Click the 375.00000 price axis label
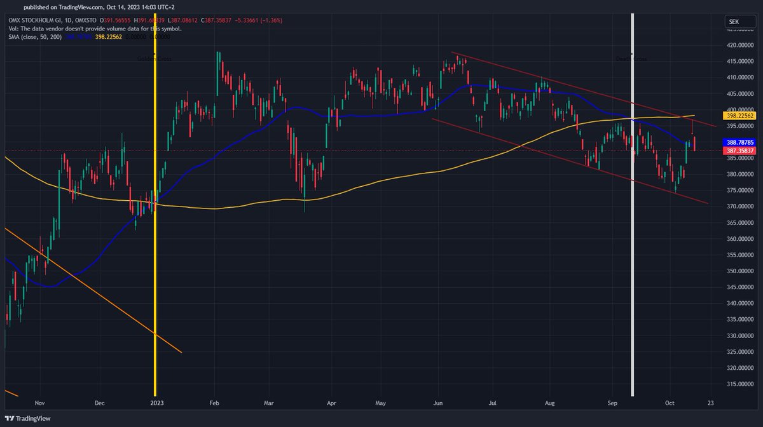The height and width of the screenshot is (427, 763). click(x=741, y=191)
